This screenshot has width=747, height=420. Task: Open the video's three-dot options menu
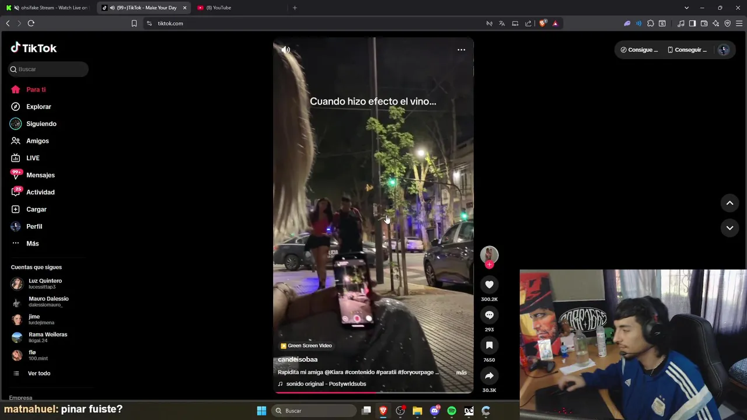(461, 50)
